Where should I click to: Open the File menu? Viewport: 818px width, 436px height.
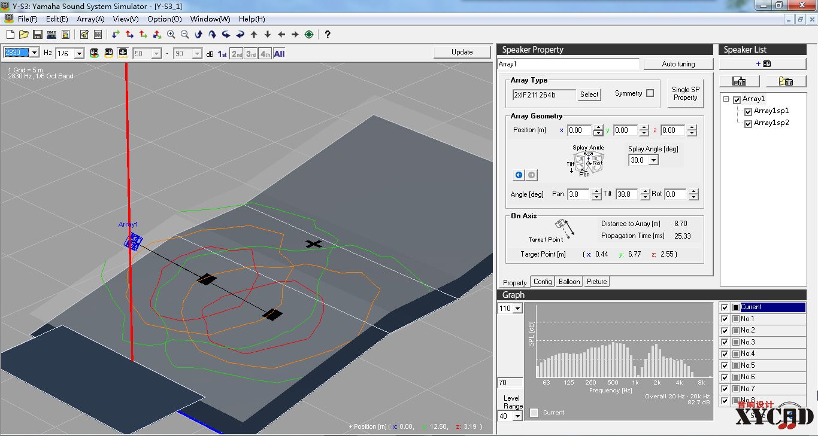[28, 19]
